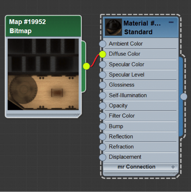Expand the mr Connection rollout plus
This screenshot has height=192, width=191.
coord(173,167)
